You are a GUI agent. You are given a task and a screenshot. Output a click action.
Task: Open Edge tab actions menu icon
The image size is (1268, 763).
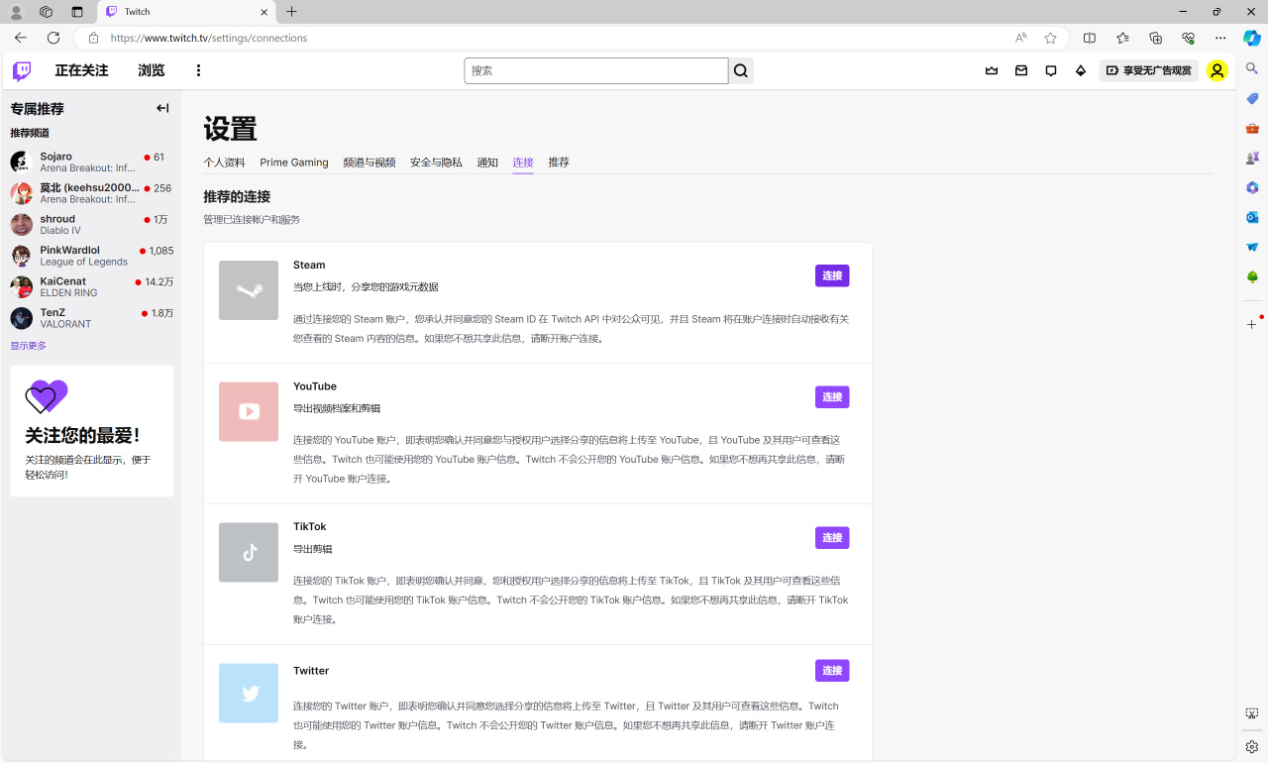coord(77,12)
